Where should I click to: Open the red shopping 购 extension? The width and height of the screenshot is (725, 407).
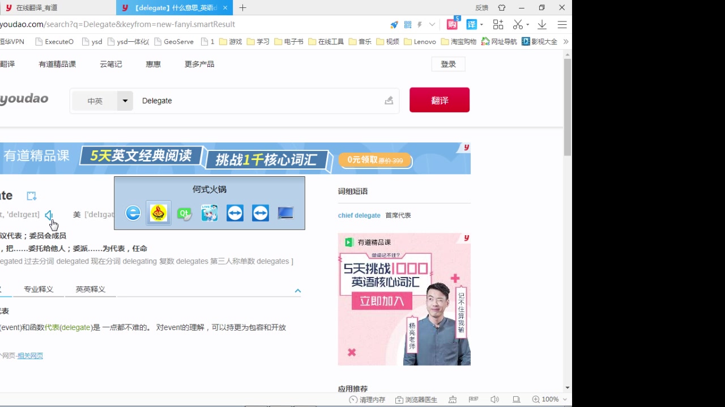click(452, 24)
